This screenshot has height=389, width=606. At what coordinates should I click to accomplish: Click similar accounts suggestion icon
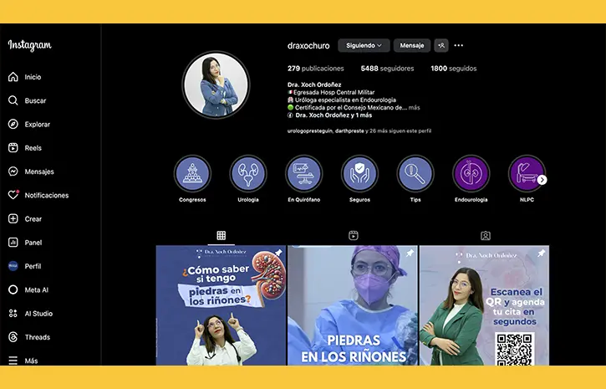tap(441, 45)
